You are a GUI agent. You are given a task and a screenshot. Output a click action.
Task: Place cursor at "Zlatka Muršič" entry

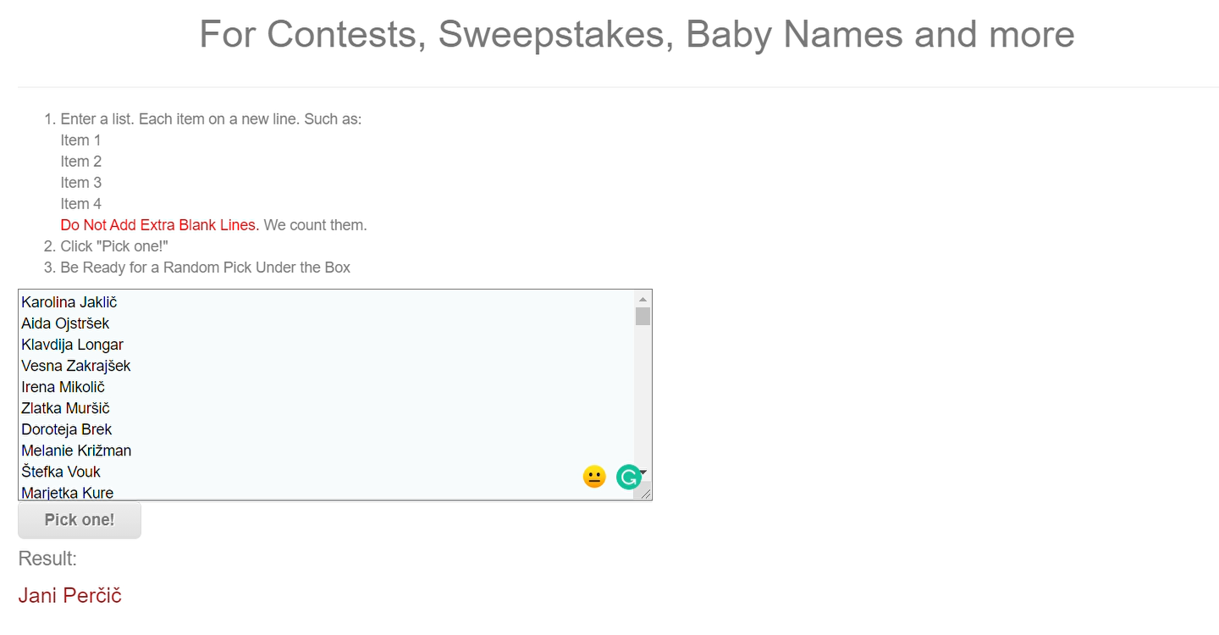point(65,408)
